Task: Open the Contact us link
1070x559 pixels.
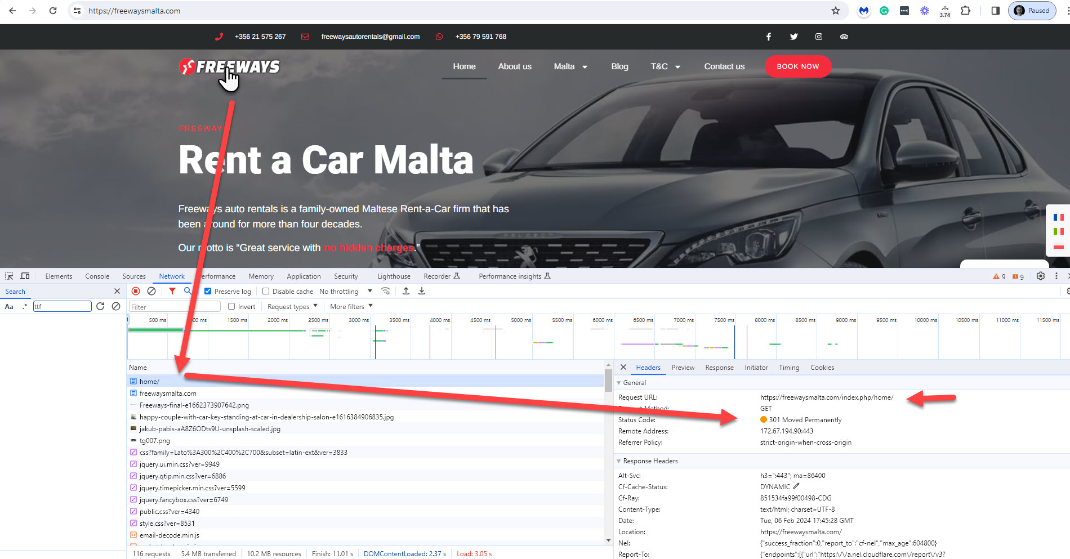Action: 724,66
